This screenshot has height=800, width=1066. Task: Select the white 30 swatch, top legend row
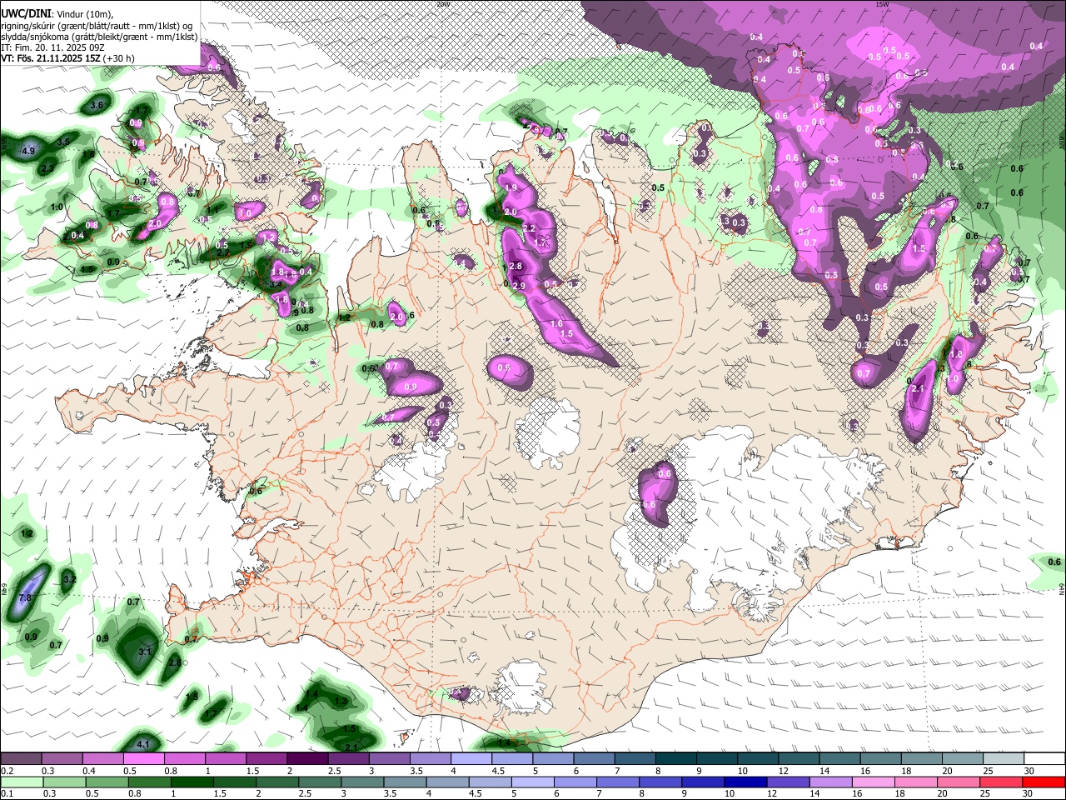tap(1044, 758)
